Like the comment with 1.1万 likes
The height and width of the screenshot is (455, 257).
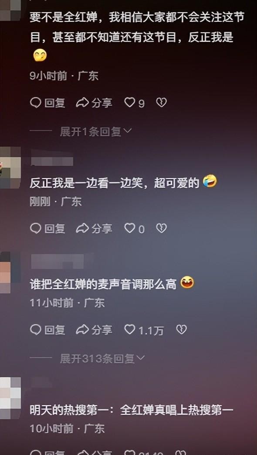144,330
